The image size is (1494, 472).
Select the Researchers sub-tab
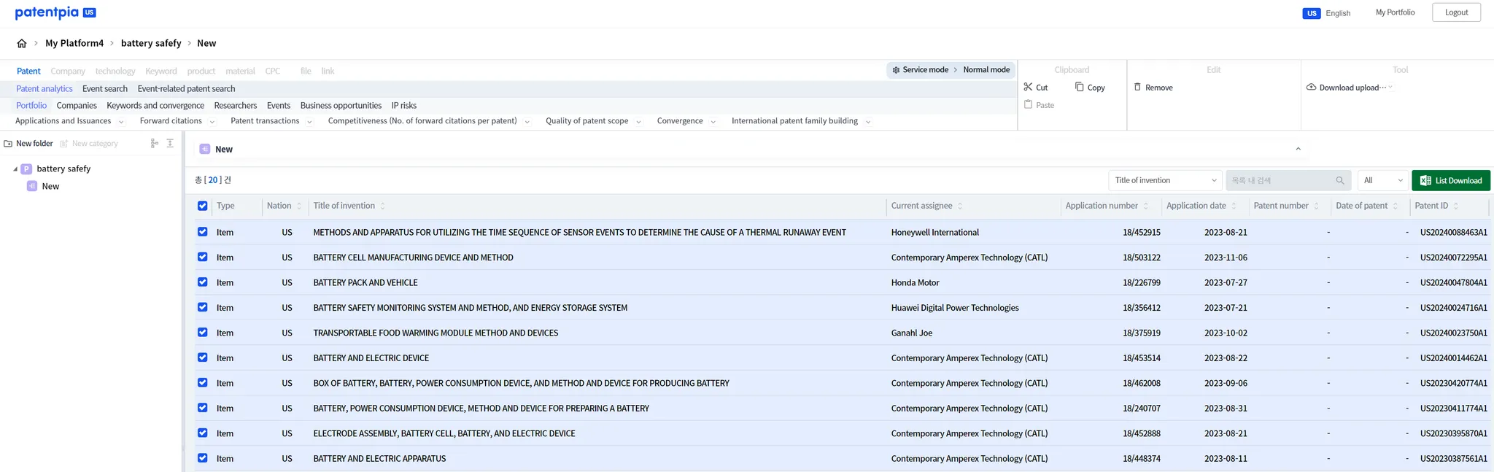point(236,106)
